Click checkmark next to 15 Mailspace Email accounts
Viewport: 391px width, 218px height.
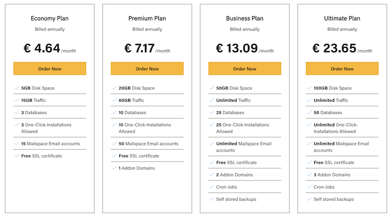17,143
